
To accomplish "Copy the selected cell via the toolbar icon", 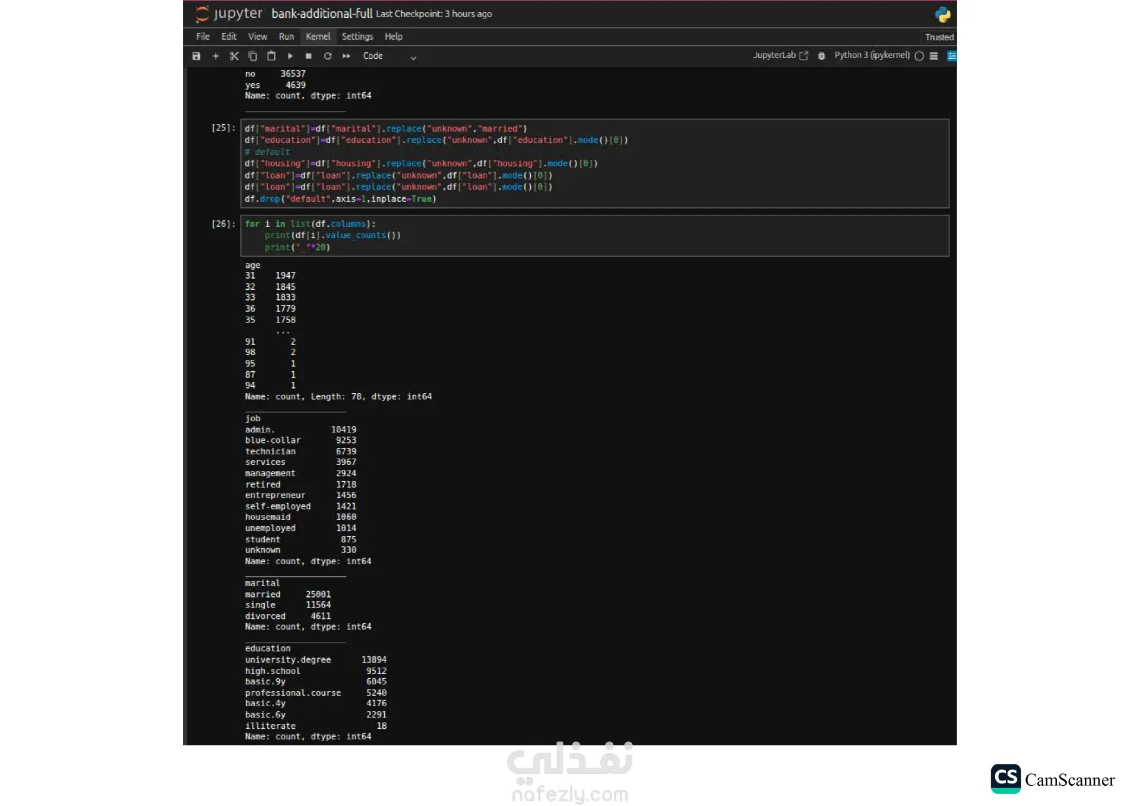I will [252, 56].
